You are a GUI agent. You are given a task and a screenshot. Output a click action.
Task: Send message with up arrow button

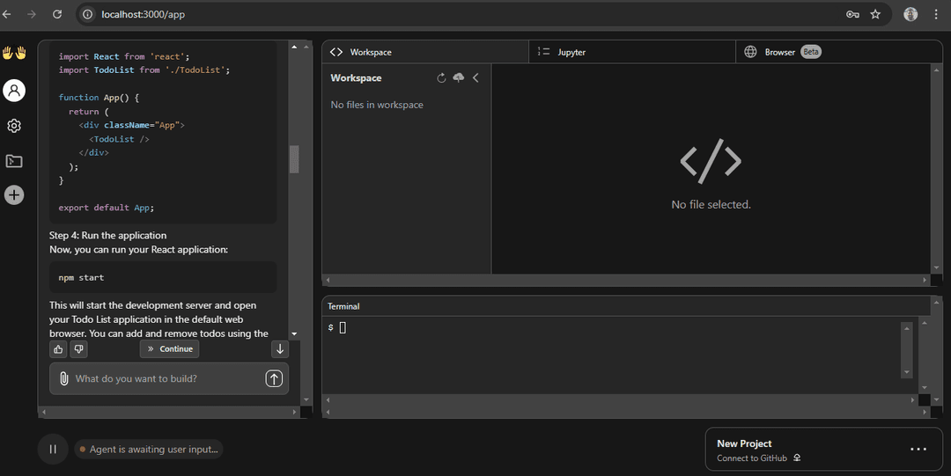click(x=274, y=379)
